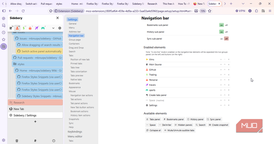Add Create snapshot element

[218, 125]
